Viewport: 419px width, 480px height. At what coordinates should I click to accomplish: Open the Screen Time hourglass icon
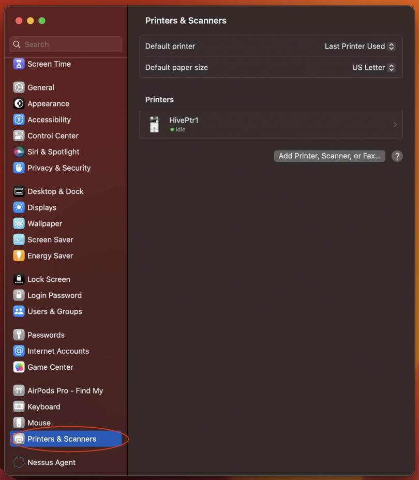(x=19, y=64)
